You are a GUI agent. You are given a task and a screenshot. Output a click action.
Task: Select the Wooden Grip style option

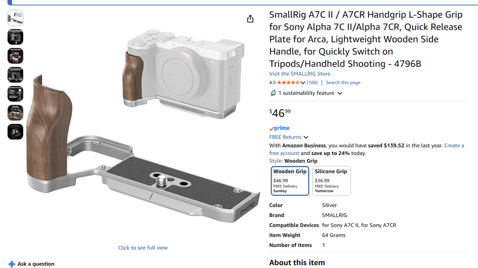(290, 181)
